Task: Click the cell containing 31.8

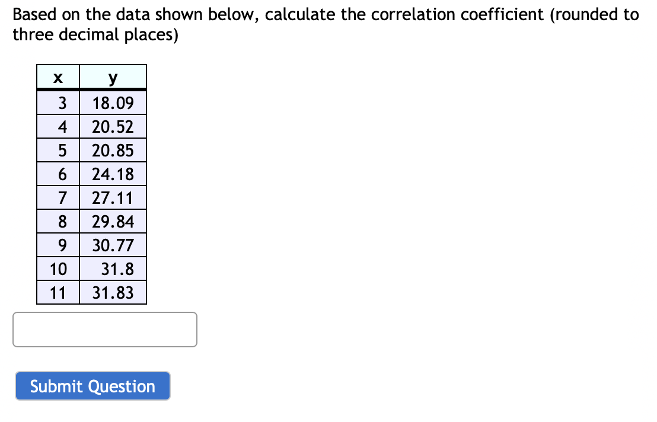Action: [x=113, y=268]
